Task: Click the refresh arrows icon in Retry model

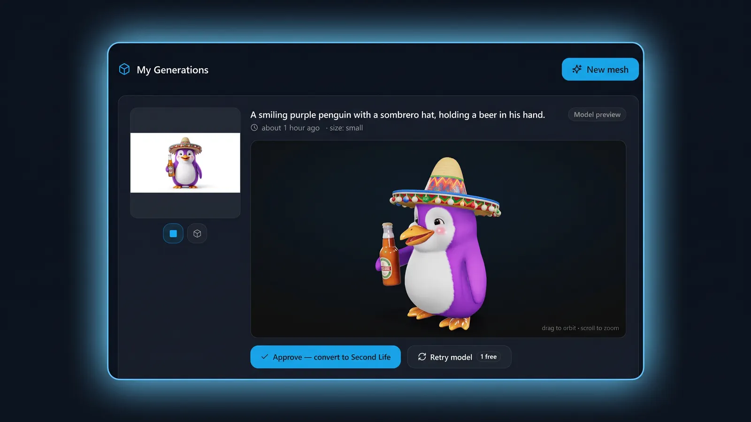Action: tap(422, 357)
